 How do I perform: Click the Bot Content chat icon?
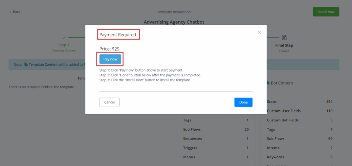(x=268, y=83)
